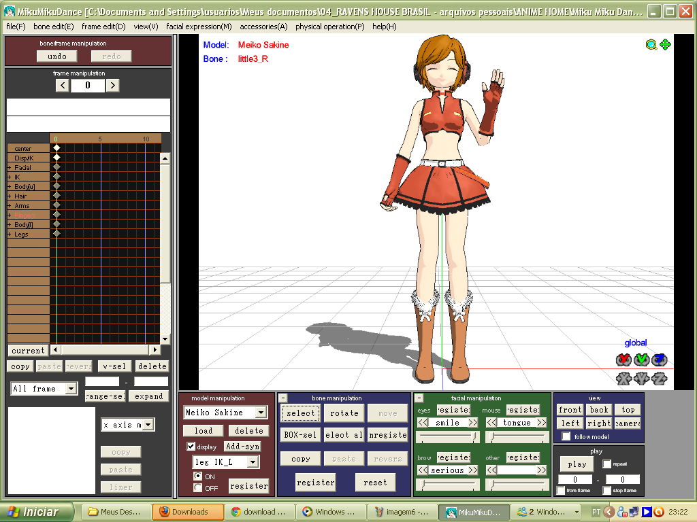Image resolution: width=697 pixels, height=522 pixels.
Task: Enable the repeat playback checkbox
Action: pyautogui.click(x=606, y=464)
